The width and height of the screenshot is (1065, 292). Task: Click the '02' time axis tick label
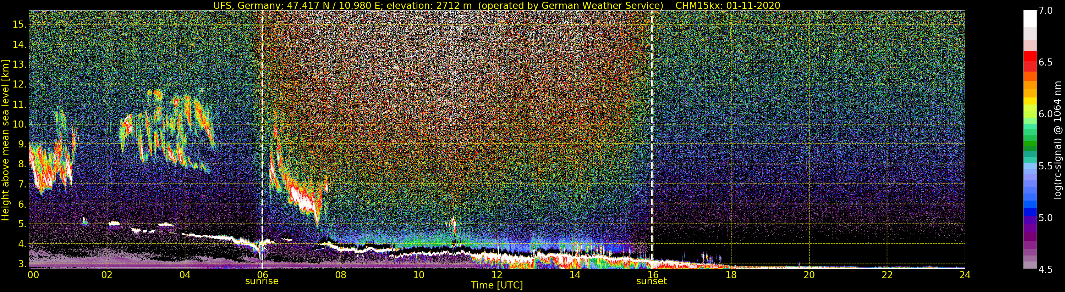107,275
